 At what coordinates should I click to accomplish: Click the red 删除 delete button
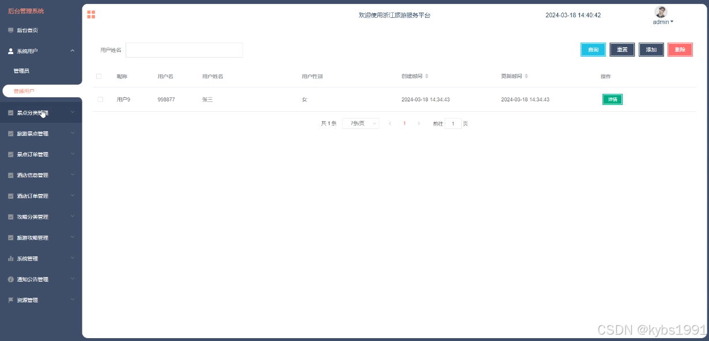(680, 50)
